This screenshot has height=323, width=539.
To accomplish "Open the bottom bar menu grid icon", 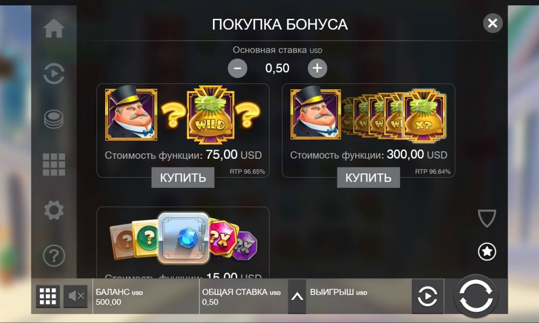I will 48,296.
